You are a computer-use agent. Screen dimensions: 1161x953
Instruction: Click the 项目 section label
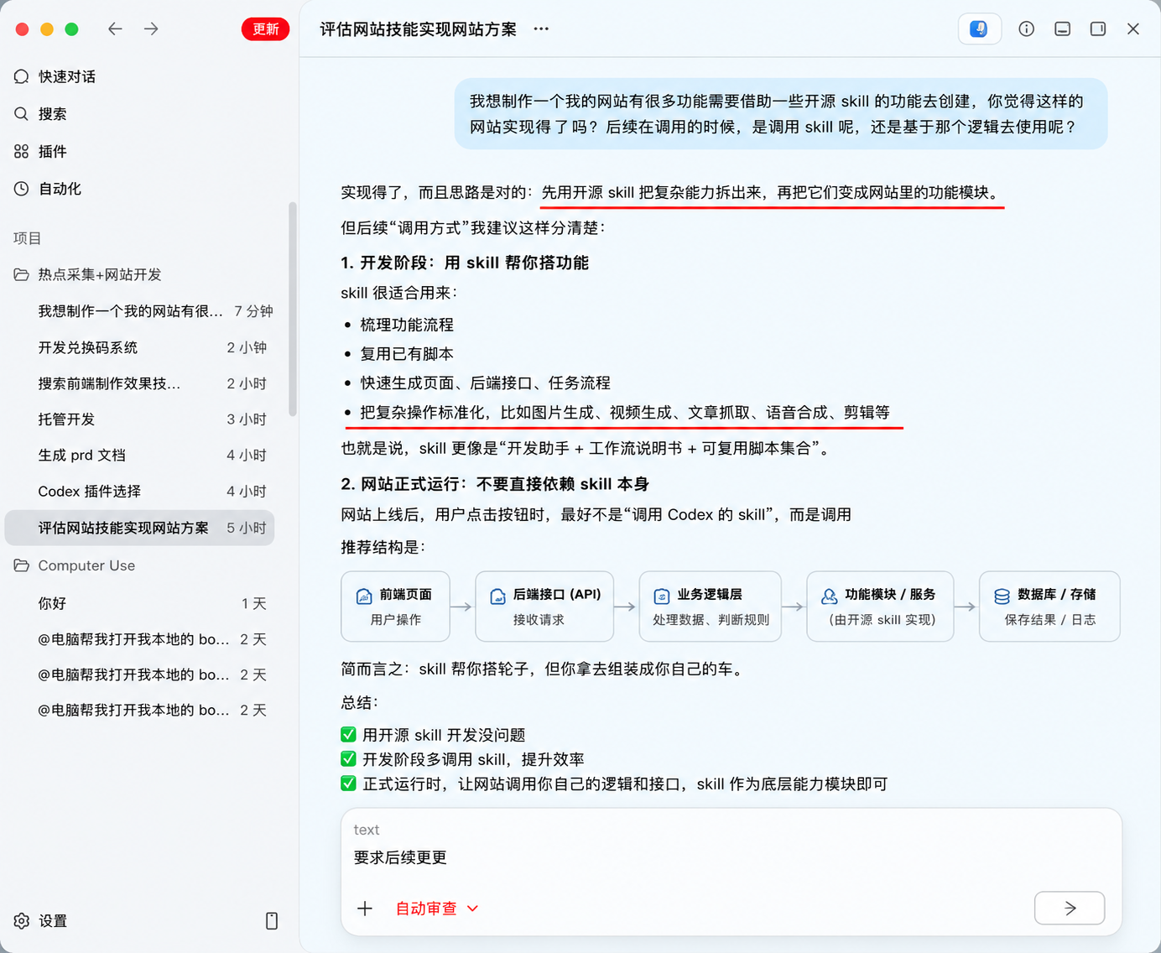27,238
